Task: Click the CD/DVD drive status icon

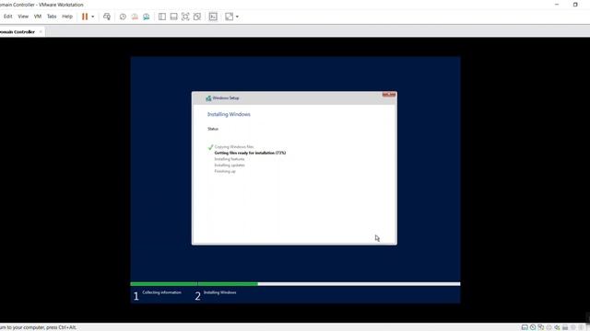Action: [x=533, y=327]
